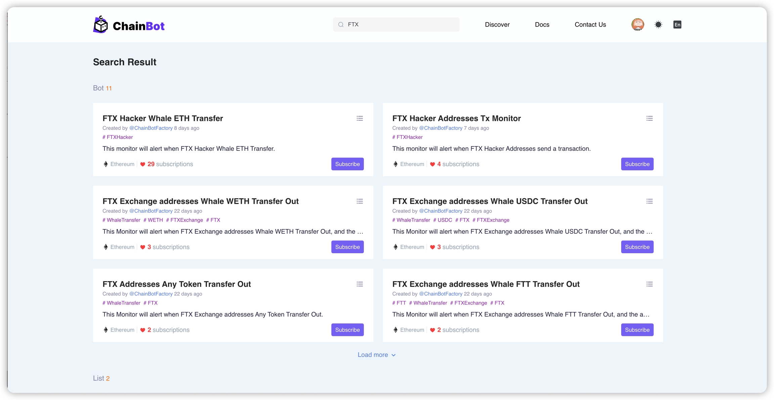Viewport: 774px width, 400px height.
Task: Click the ChainBot logo icon
Action: 100,25
